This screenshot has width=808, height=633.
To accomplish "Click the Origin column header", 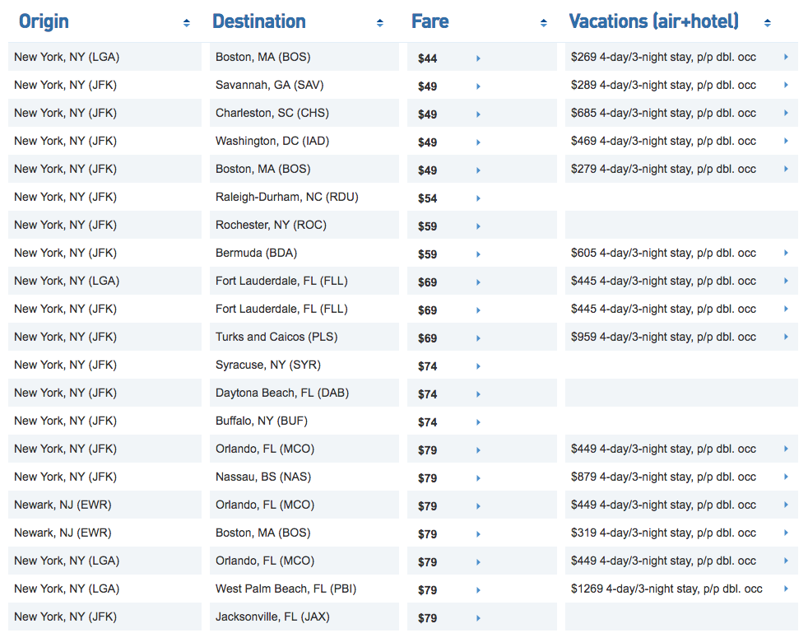I will 44,21.
